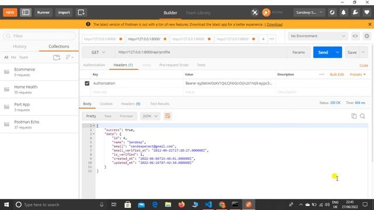This screenshot has width=374, height=210.
Task: Open the GET method dropdown
Action: point(98,52)
